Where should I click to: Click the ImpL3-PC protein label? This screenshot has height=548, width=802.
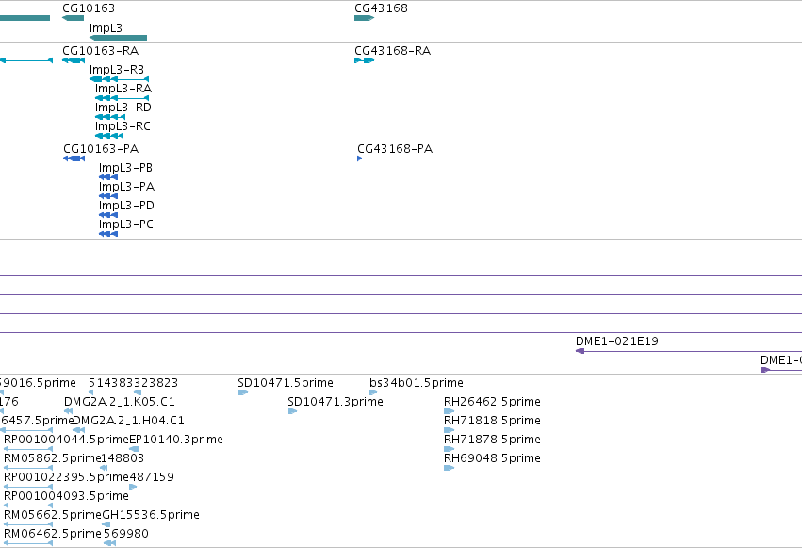click(126, 224)
